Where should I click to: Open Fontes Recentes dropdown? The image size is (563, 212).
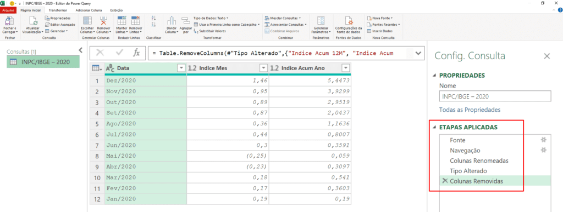coord(383,25)
